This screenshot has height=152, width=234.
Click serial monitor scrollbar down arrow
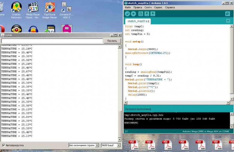pyautogui.click(x=119, y=140)
